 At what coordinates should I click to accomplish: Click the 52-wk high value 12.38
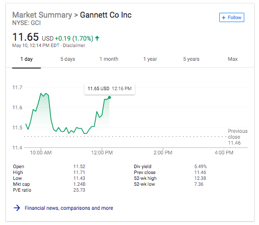coord(200,178)
